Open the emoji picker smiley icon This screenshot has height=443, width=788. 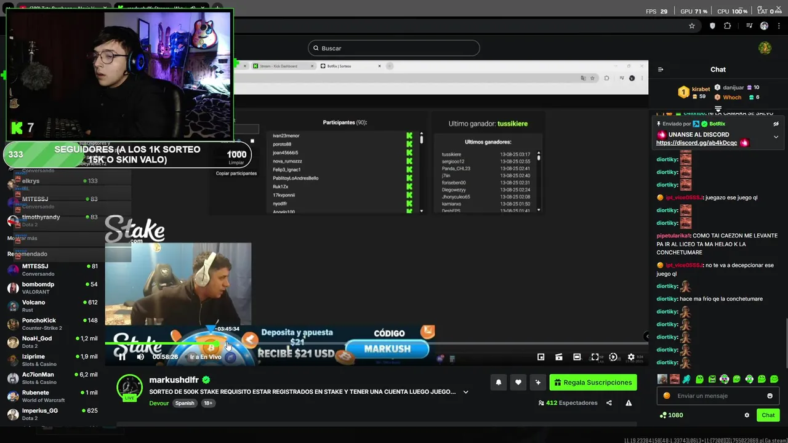click(770, 396)
